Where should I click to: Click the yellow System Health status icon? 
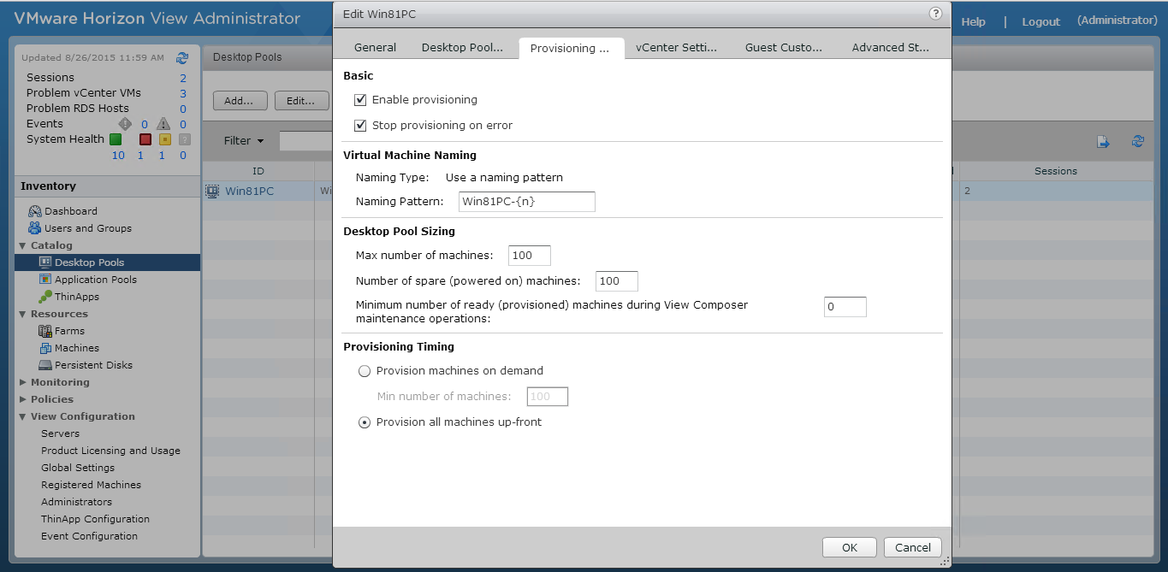(165, 139)
